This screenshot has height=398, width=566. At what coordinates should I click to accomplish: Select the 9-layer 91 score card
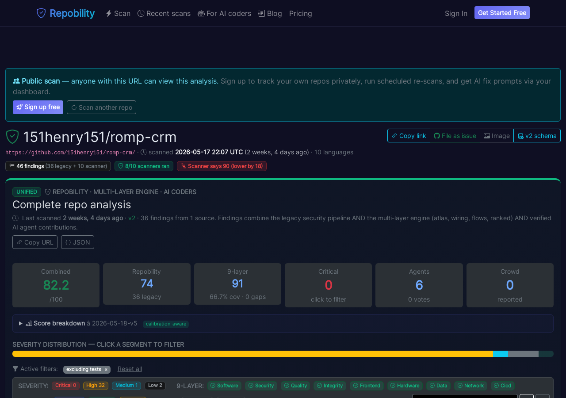(x=237, y=284)
